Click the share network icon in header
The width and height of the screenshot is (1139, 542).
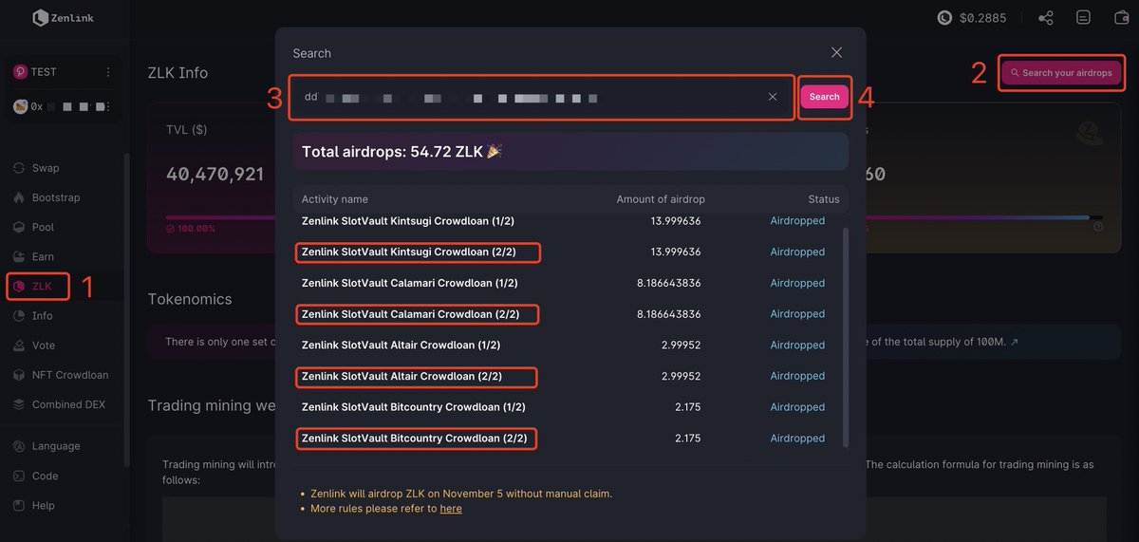coord(1046,18)
